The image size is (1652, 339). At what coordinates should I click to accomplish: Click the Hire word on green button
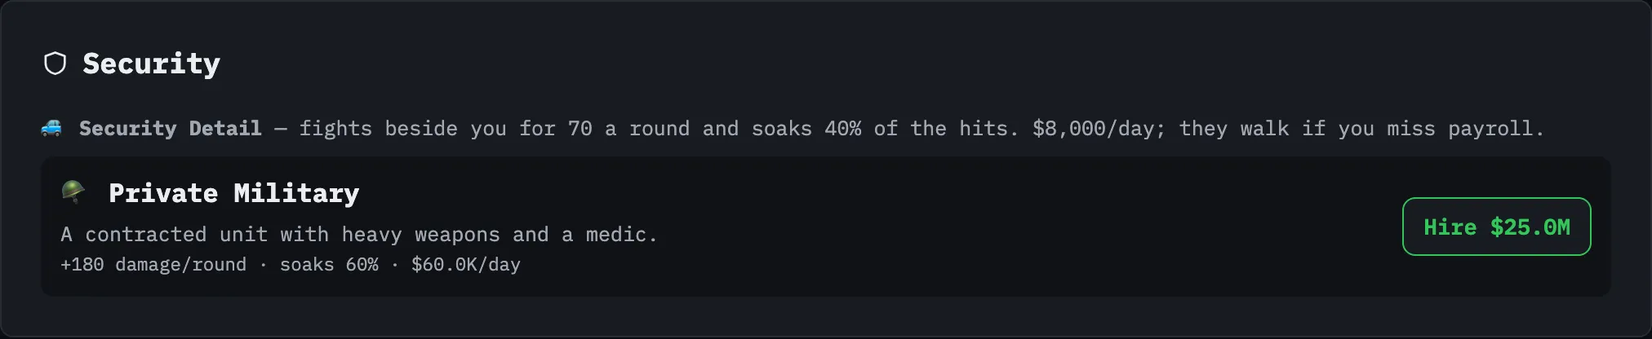pyautogui.click(x=1450, y=227)
